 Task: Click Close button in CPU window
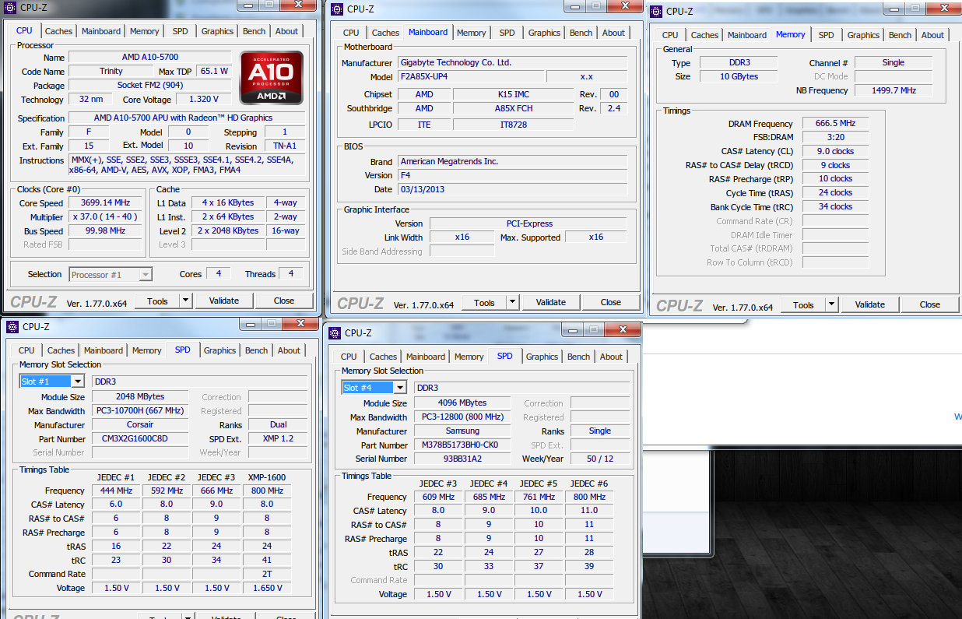[x=284, y=301]
